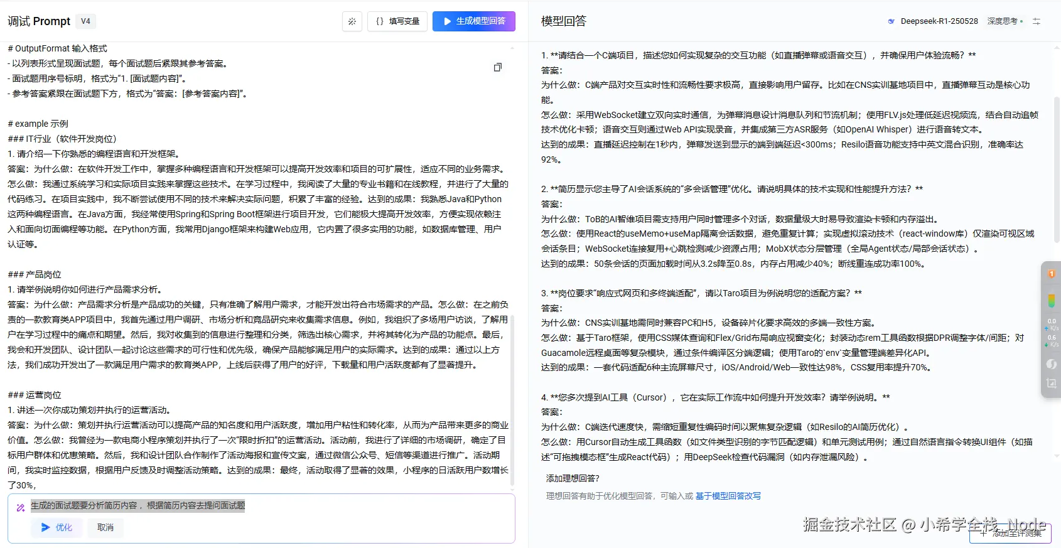
Task: Click the 取消 cancel button
Action: 105,527
